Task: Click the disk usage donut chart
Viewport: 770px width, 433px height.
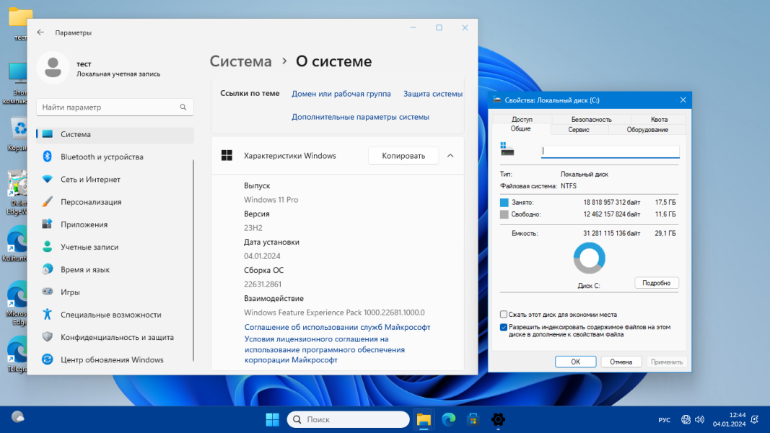Action: coord(590,258)
